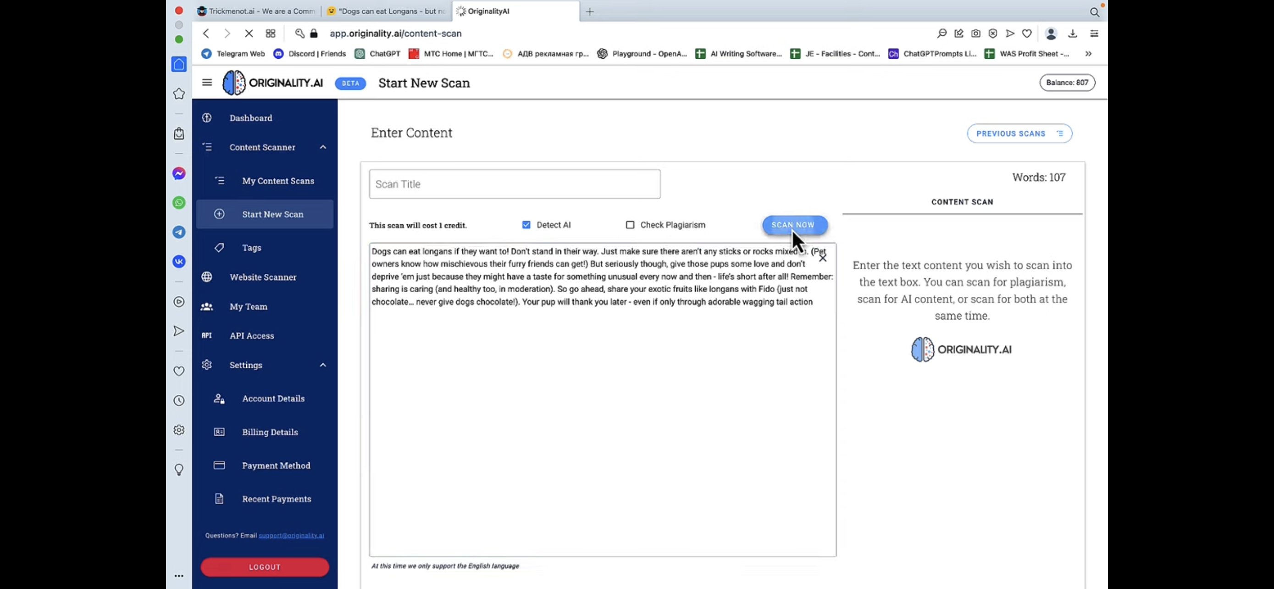Open the Previous Scans list button
1274x589 pixels.
pyautogui.click(x=1019, y=133)
